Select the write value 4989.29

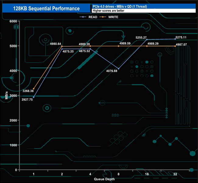click(153, 44)
